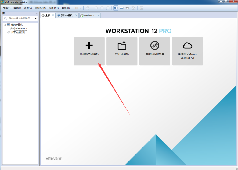This screenshot has height=170, width=238.
Task: Open the power options dropdown arrow beside pause
Action: (x=80, y=8)
